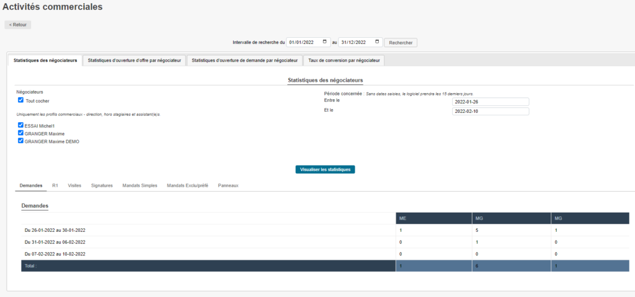Select the Panneaux sub-tab
Viewport: 635px width, 297px height.
pyautogui.click(x=228, y=185)
